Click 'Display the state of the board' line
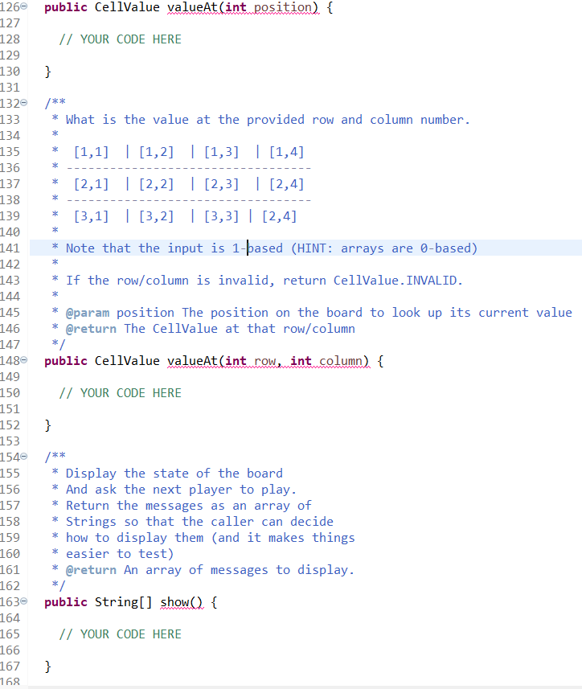This screenshot has width=582, height=689. [174, 474]
